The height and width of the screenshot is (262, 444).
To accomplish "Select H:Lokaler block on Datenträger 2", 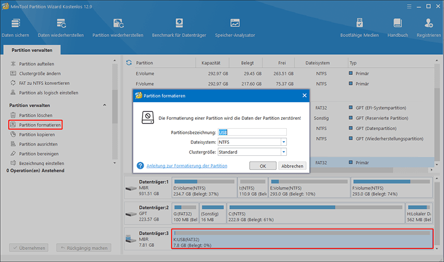I will (x=419, y=213).
